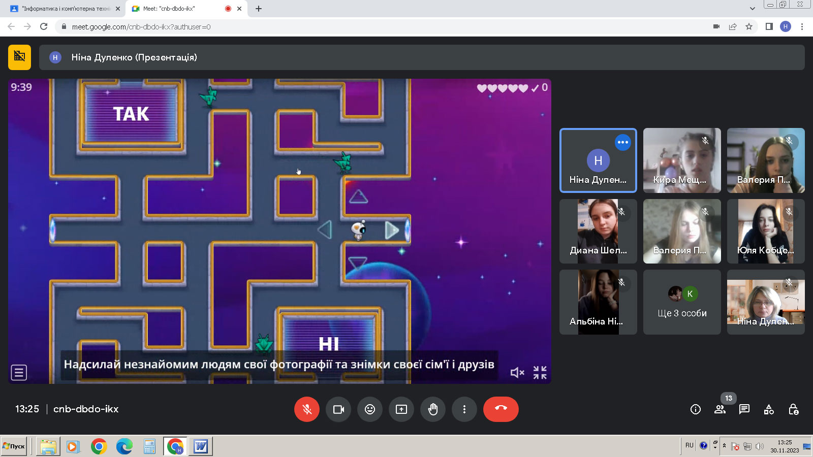Open the emoji reactions button

click(x=370, y=409)
